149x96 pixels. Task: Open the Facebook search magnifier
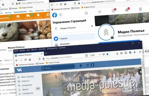pyautogui.click(x=60, y=15)
